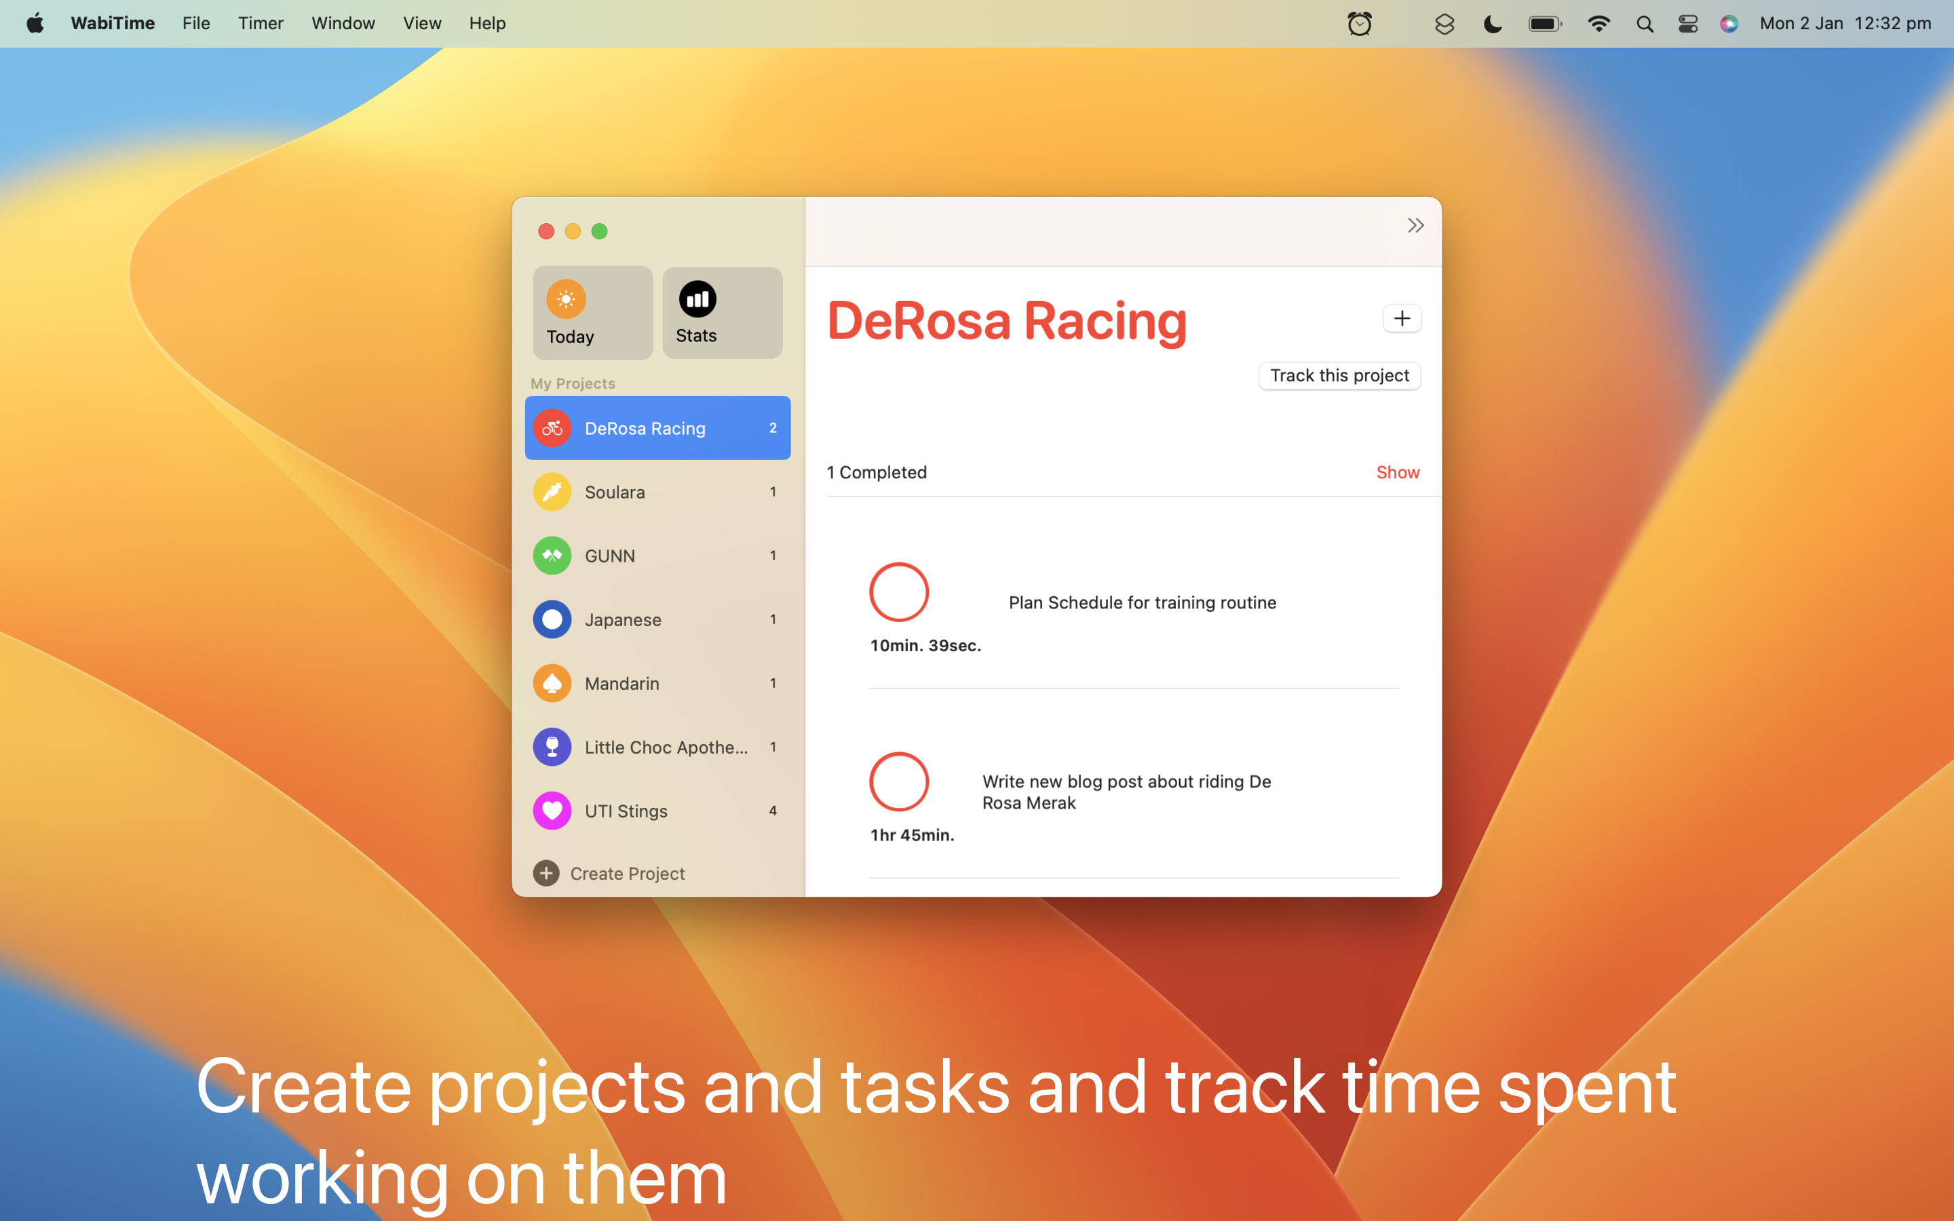This screenshot has width=1954, height=1221.
Task: Open the Stats view
Action: [722, 313]
